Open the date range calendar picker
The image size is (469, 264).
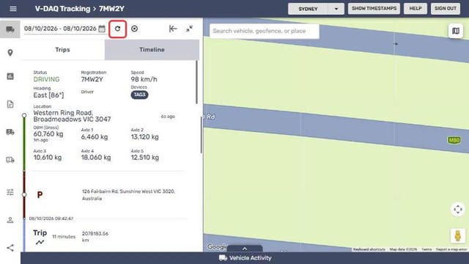click(x=102, y=29)
